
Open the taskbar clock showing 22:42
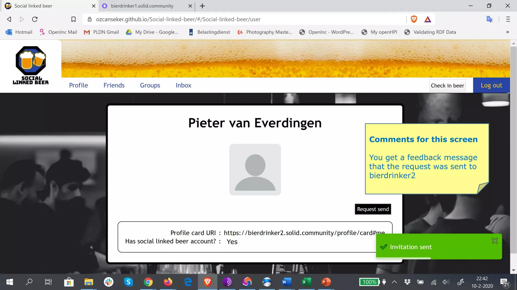(x=482, y=282)
